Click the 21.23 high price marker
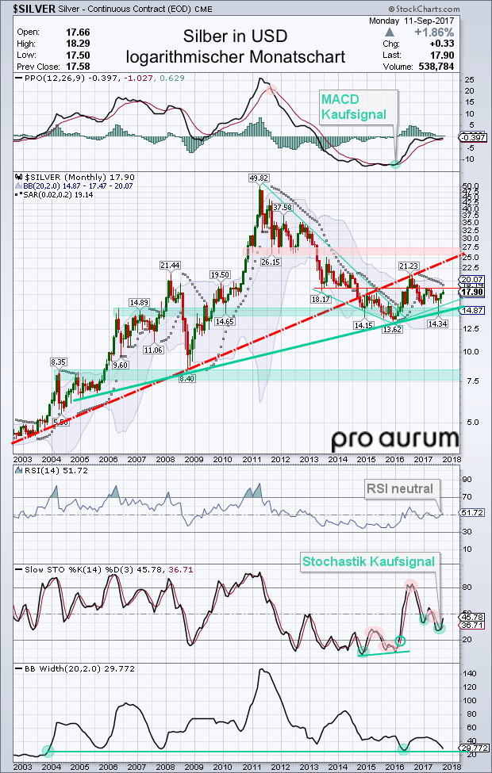Screen dimensions: 492x773 pos(409,266)
